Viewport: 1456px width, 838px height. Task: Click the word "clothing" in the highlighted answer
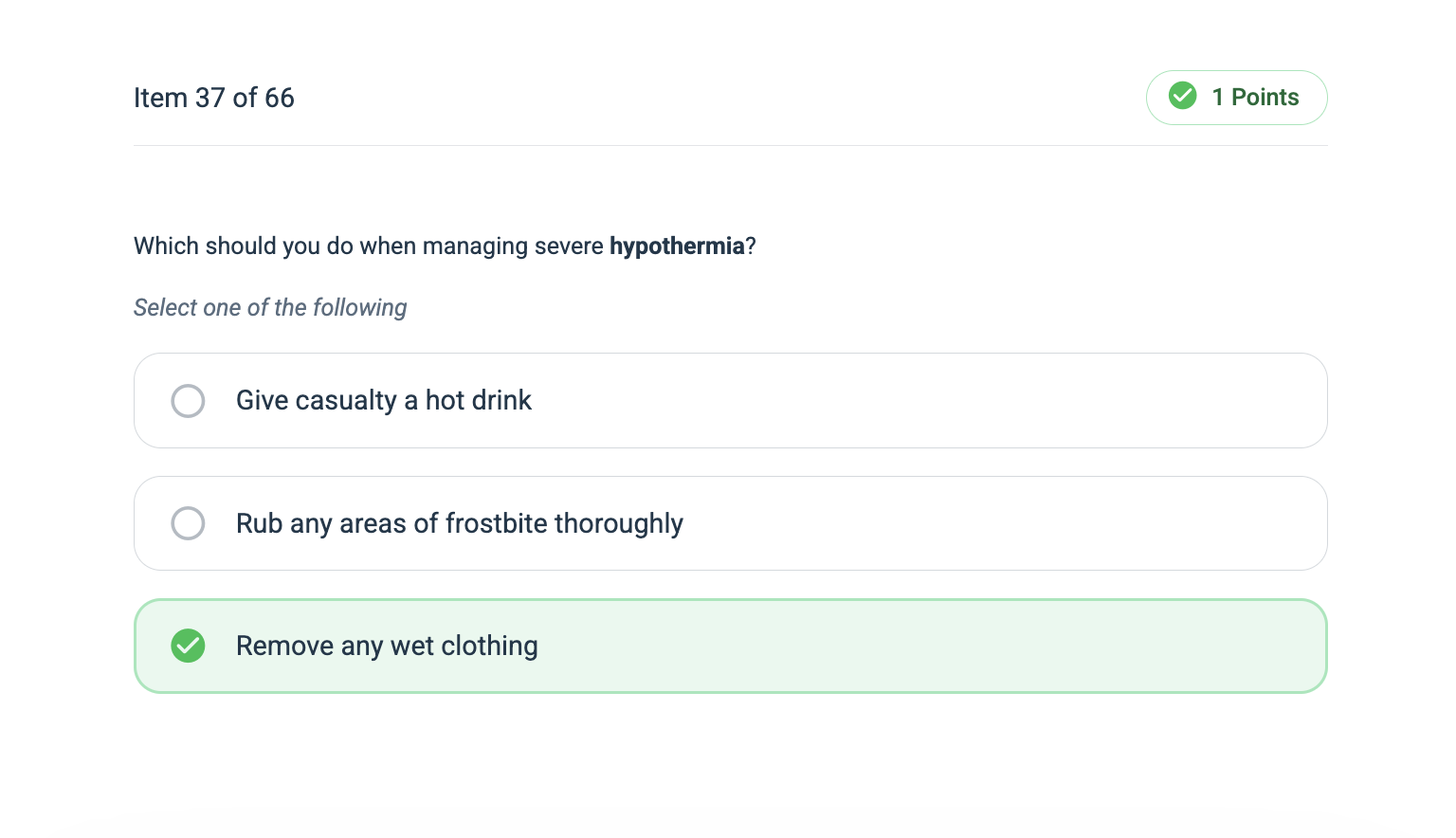pyautogui.click(x=489, y=646)
